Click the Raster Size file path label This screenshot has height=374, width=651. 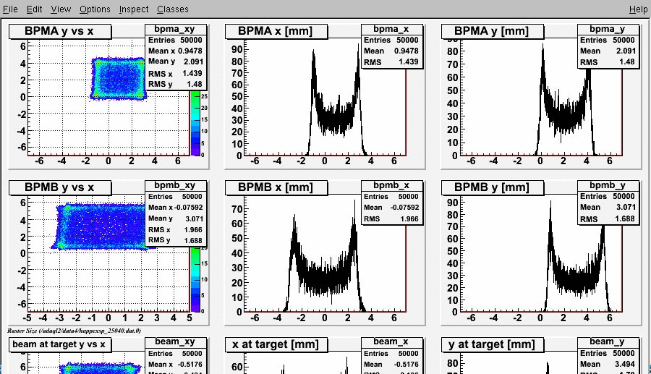75,331
